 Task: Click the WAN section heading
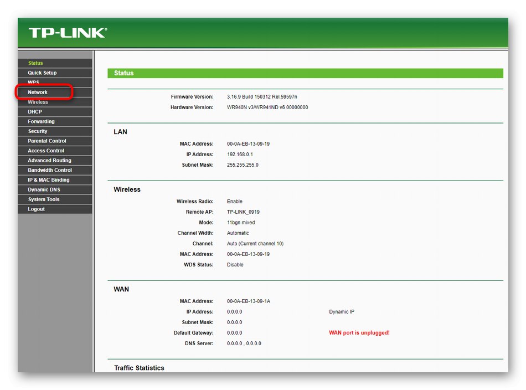(121, 289)
